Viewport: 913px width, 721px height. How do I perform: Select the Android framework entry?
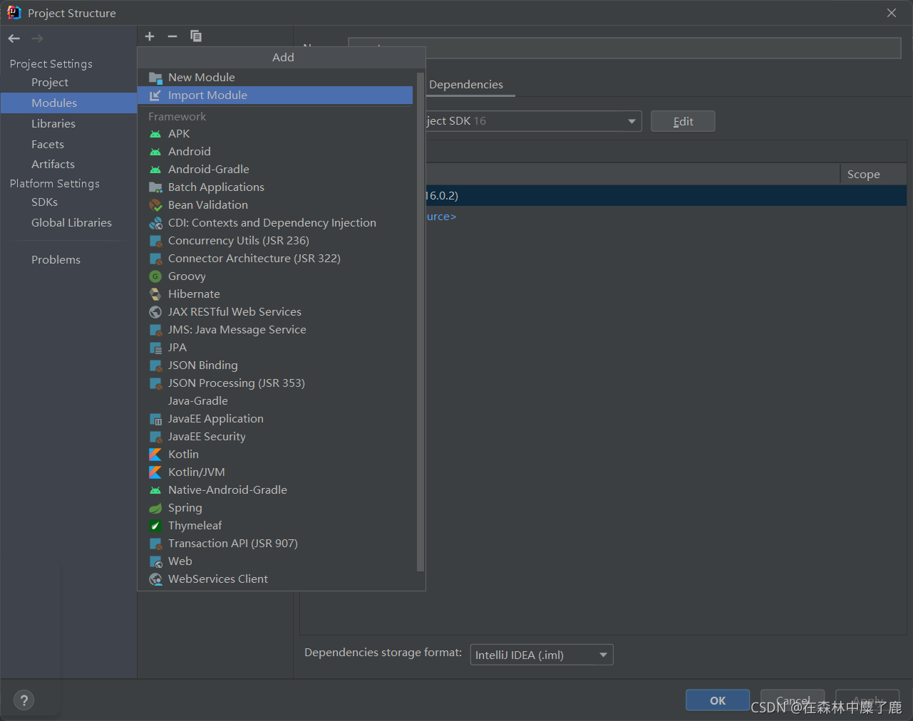275,151
